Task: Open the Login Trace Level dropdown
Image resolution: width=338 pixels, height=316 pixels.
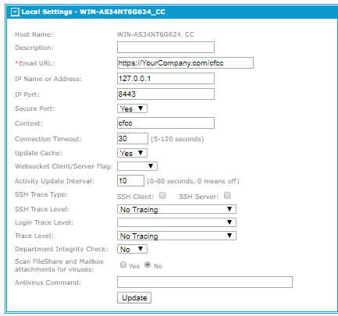Action: point(176,222)
